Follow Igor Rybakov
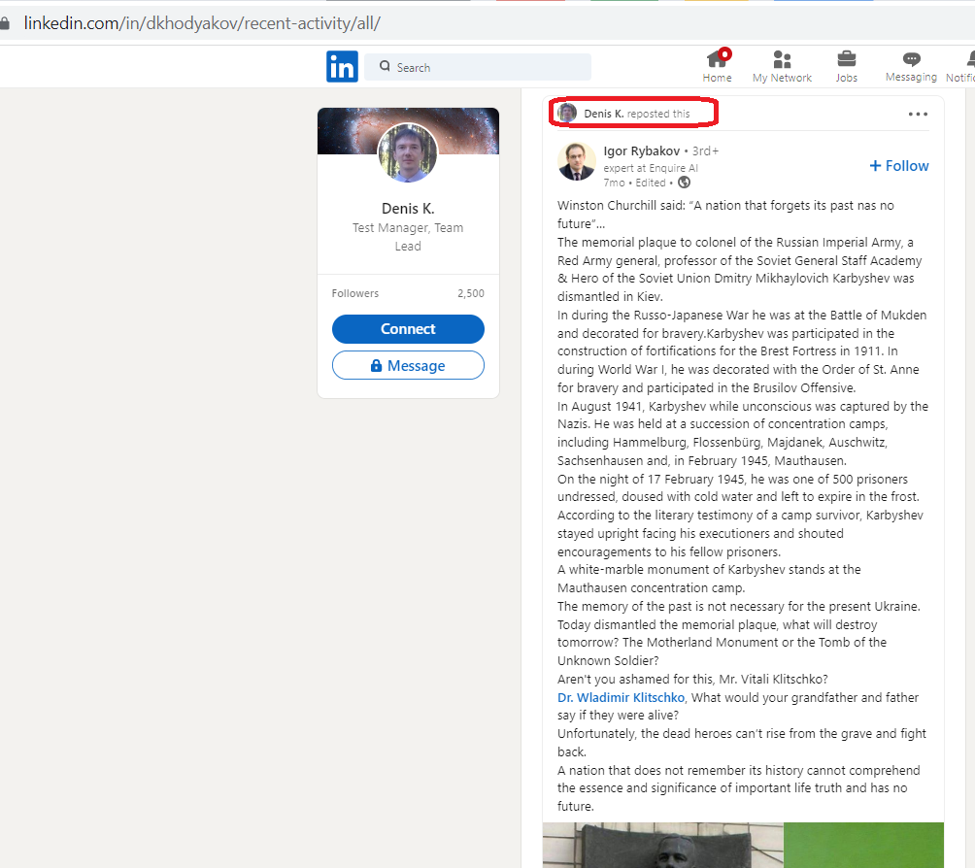This screenshot has height=868, width=975. [899, 166]
